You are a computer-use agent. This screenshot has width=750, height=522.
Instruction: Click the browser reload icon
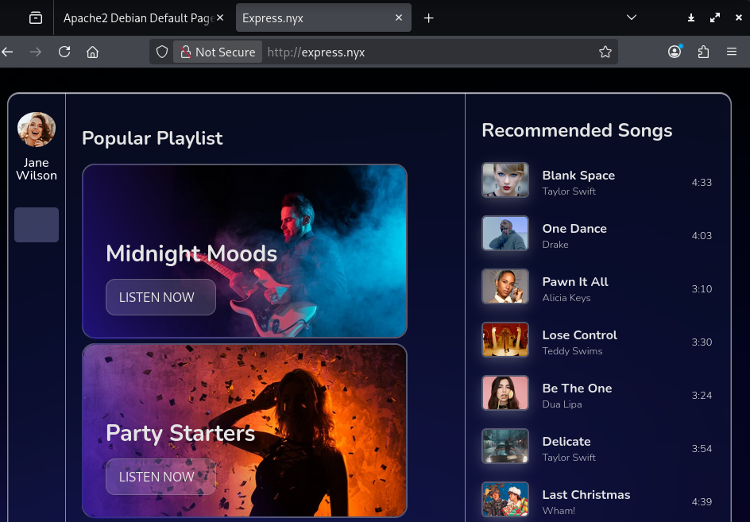coord(64,52)
